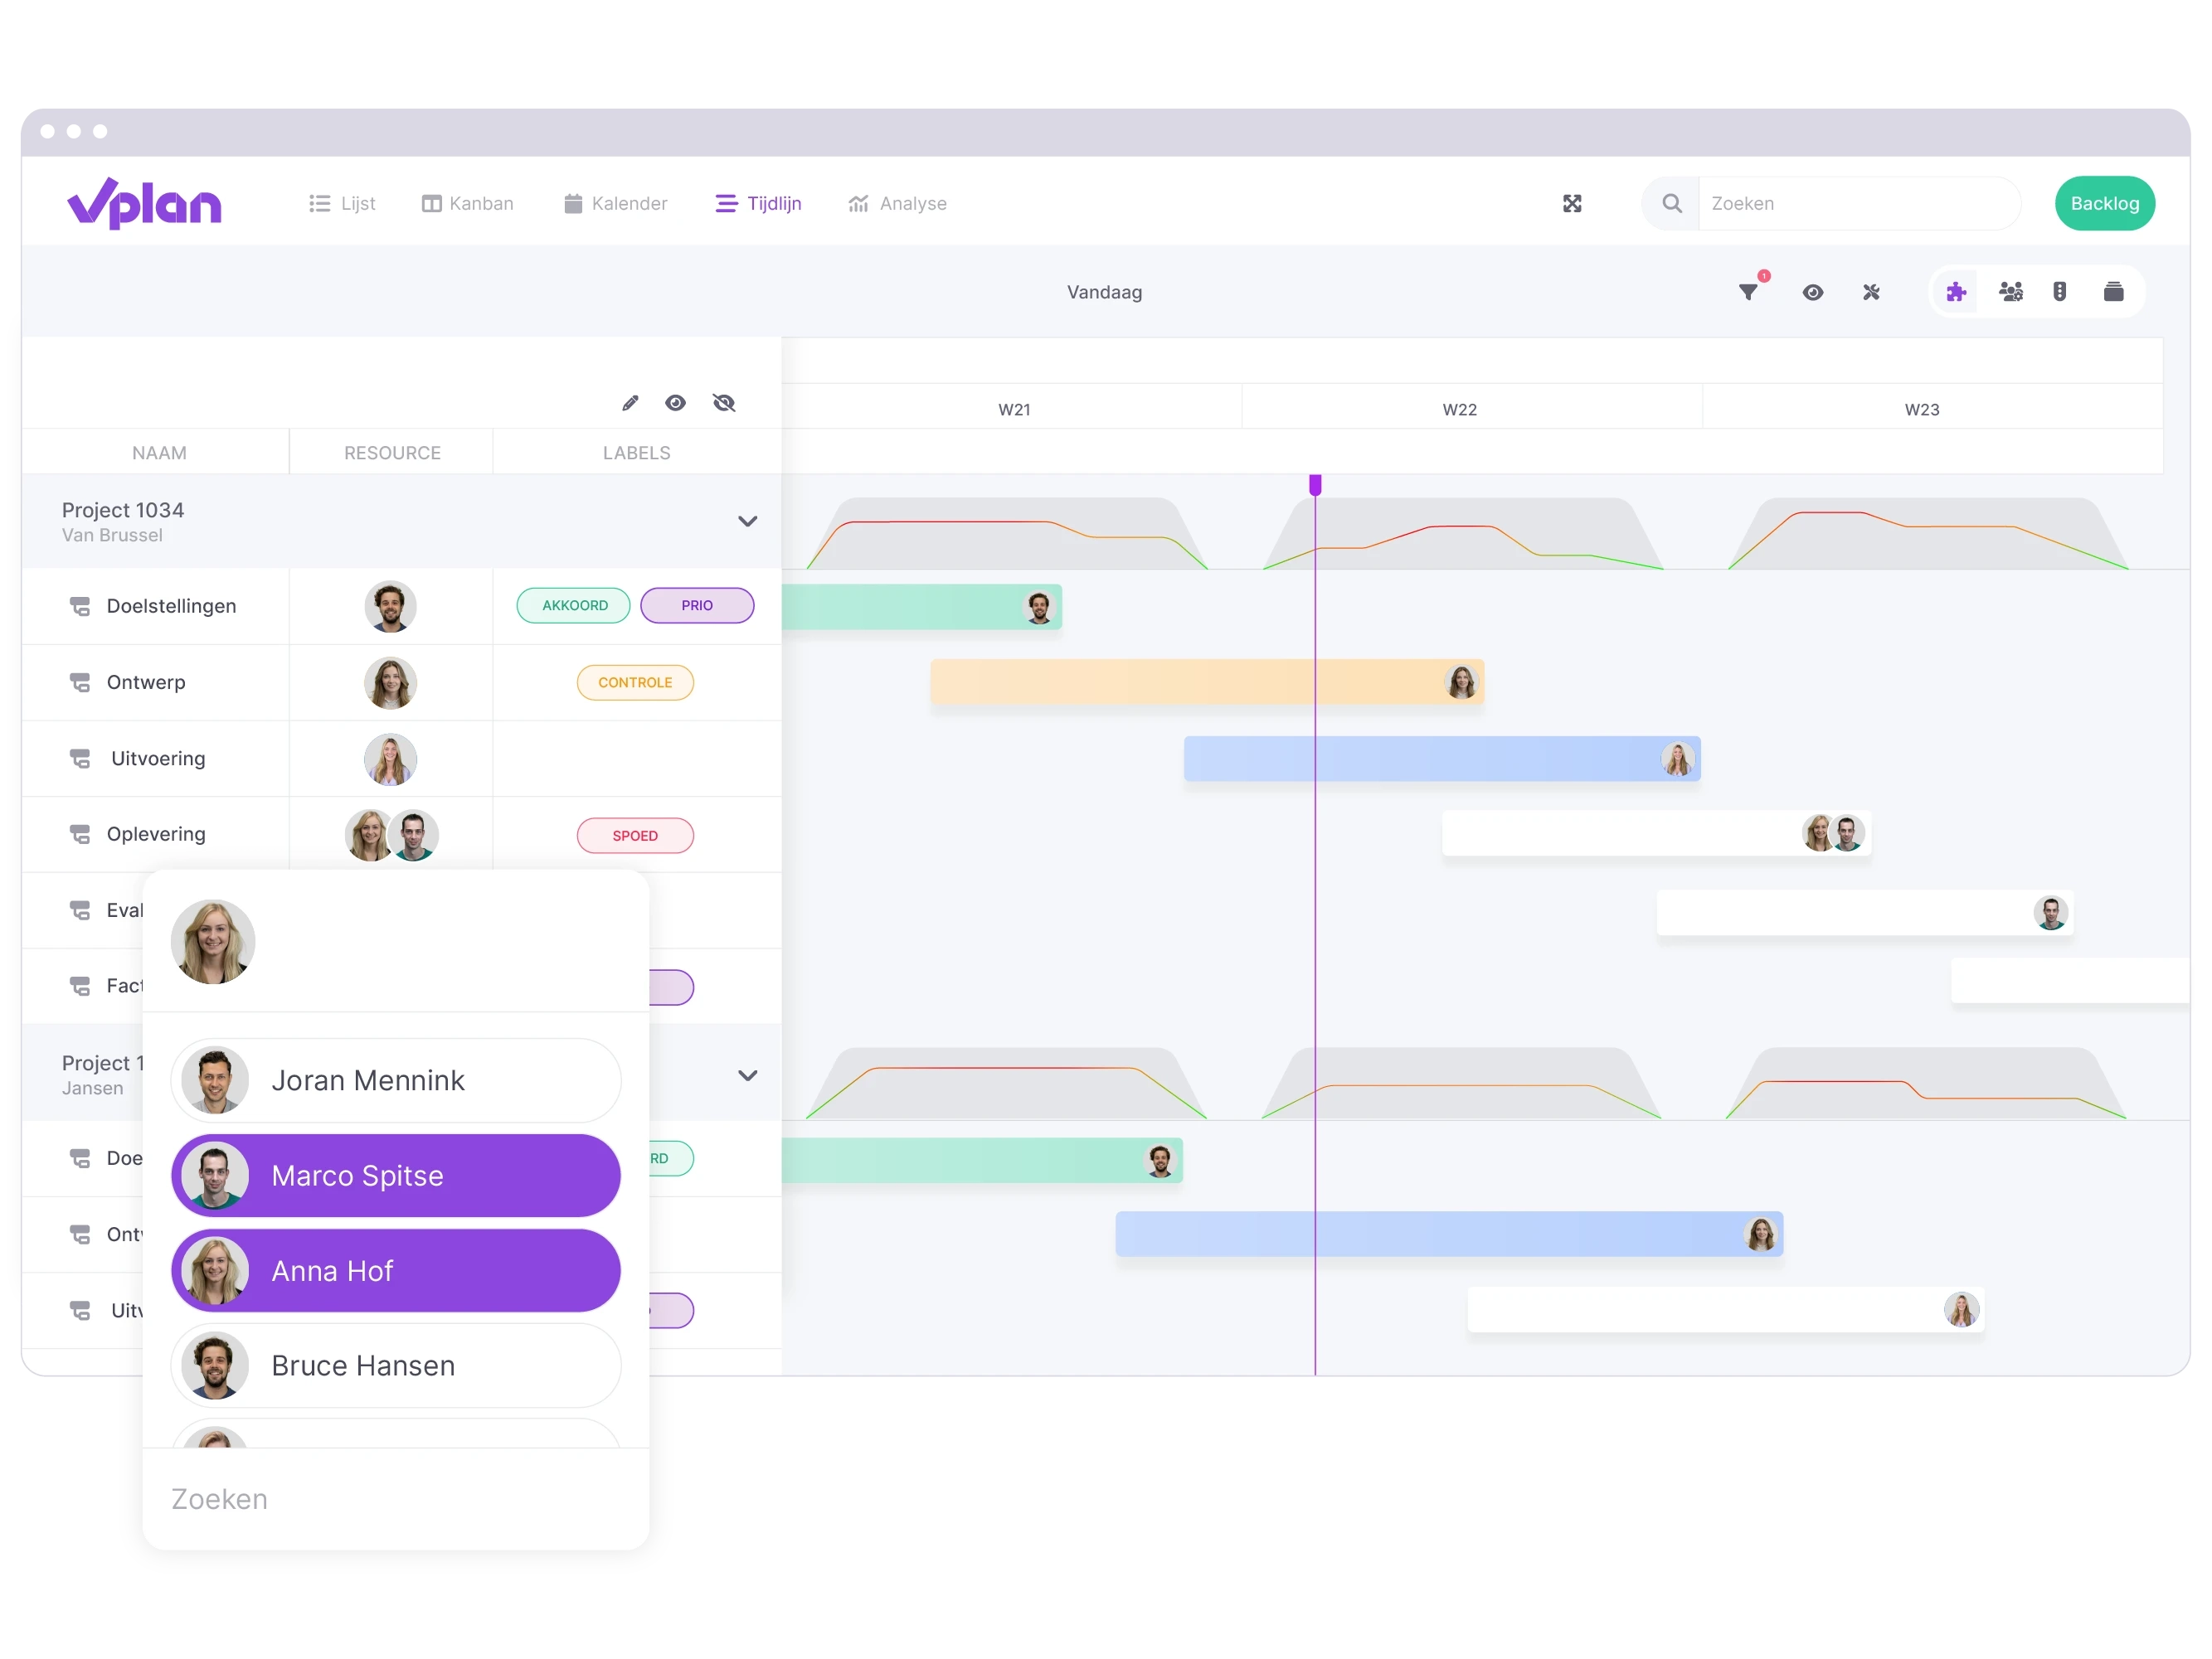Open the filter icon with red badge
Viewport: 2212px width, 1659px height.
tap(1750, 291)
